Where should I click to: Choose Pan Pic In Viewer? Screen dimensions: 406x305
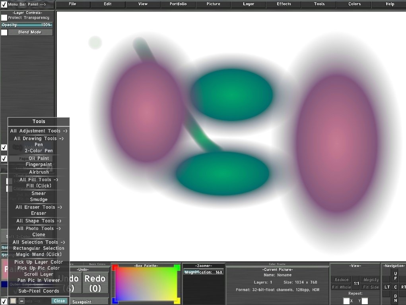[39, 280]
